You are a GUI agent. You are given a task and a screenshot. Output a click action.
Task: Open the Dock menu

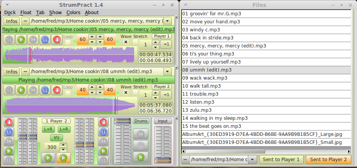pyautogui.click(x=10, y=13)
